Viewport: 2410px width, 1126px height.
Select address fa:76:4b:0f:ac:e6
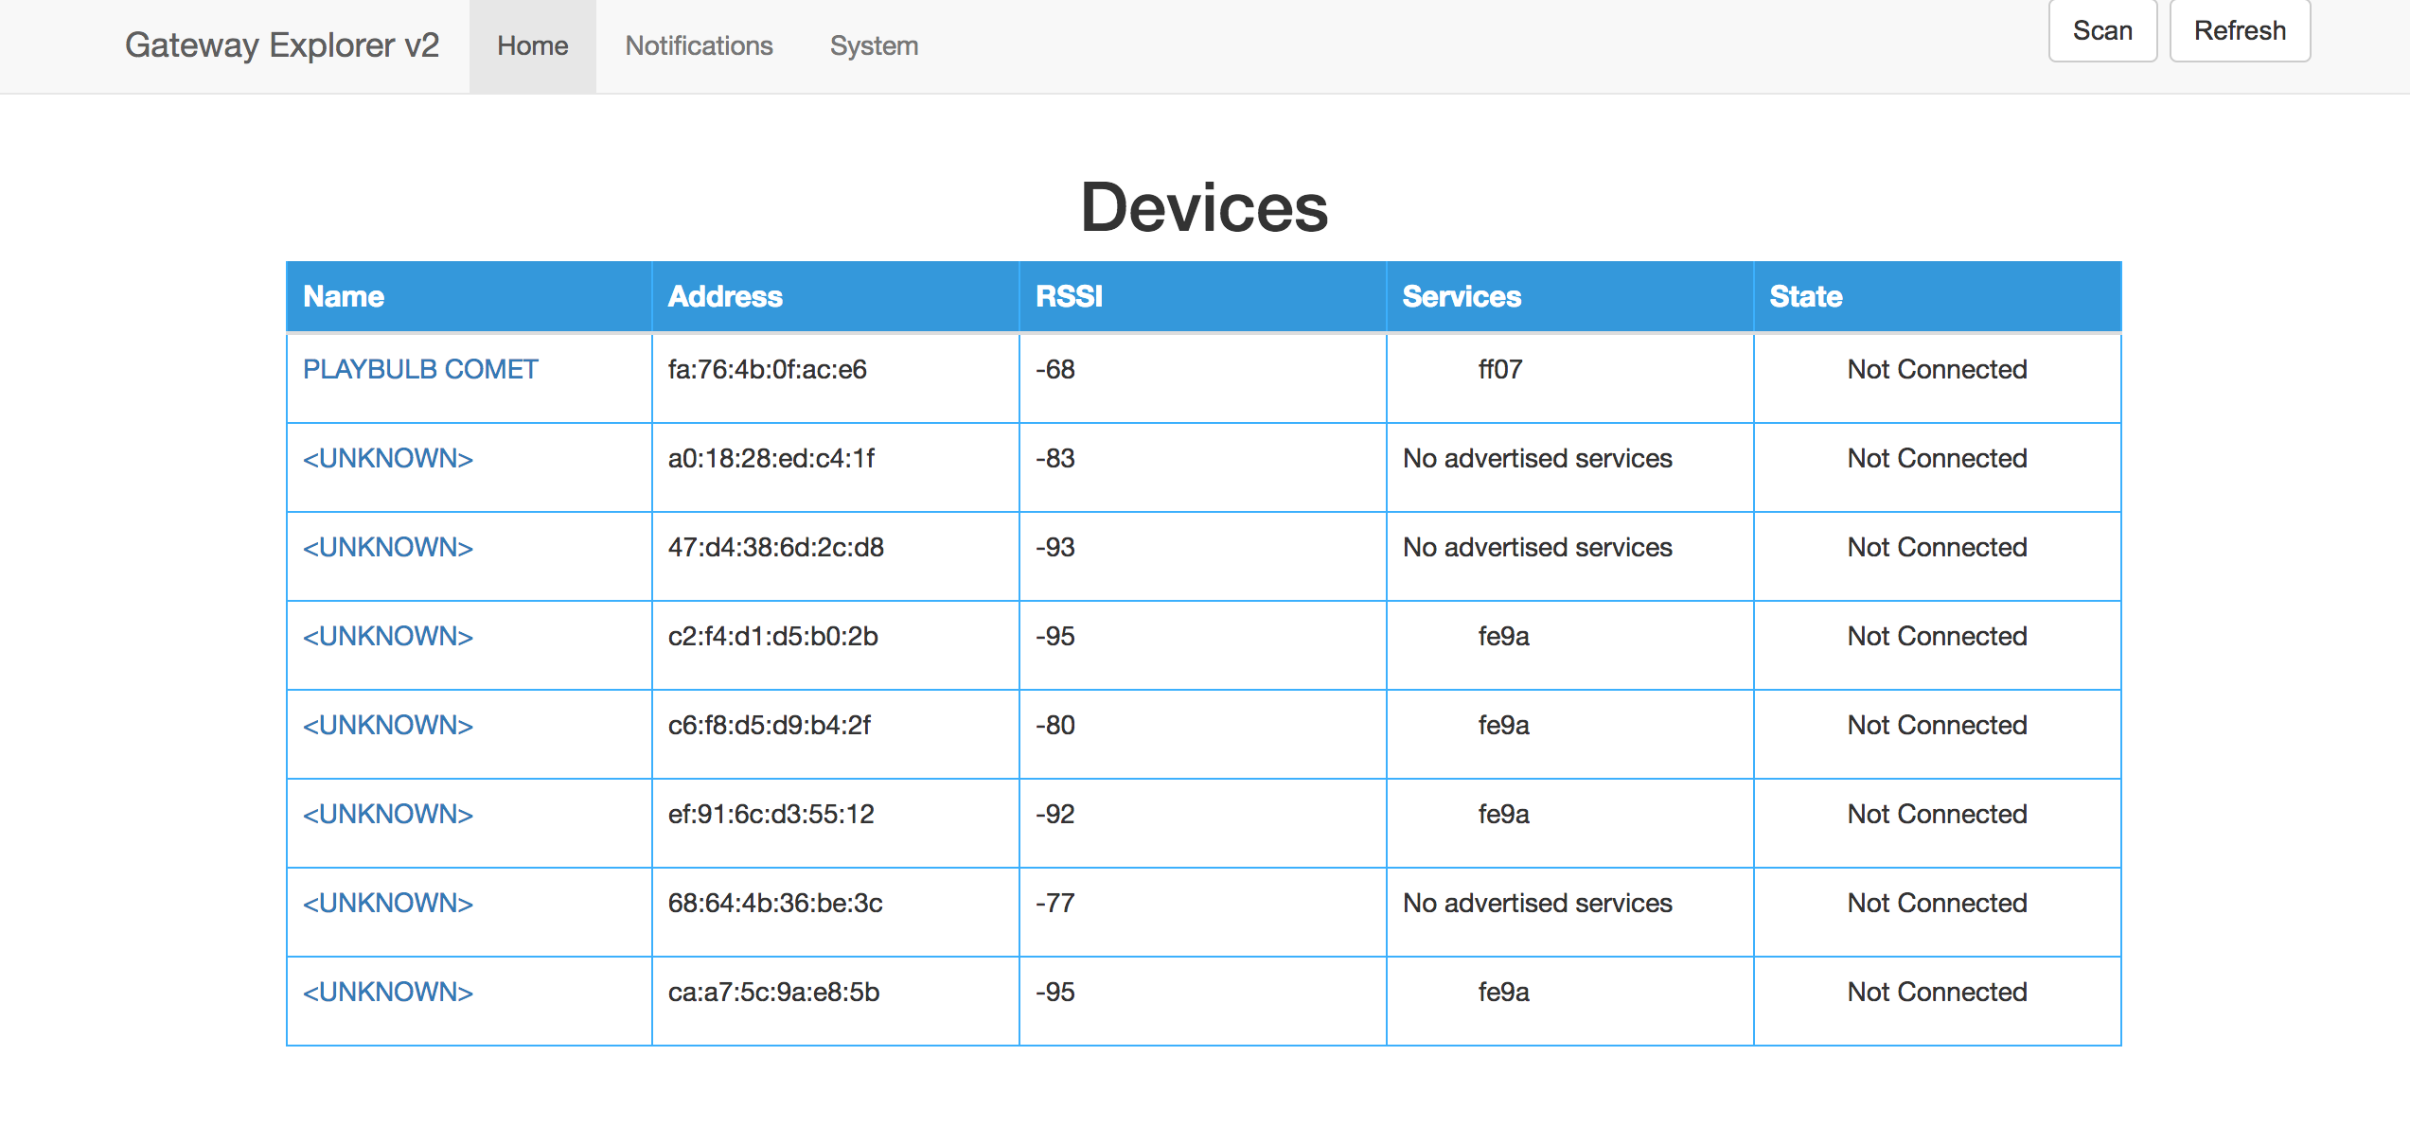[x=768, y=369]
